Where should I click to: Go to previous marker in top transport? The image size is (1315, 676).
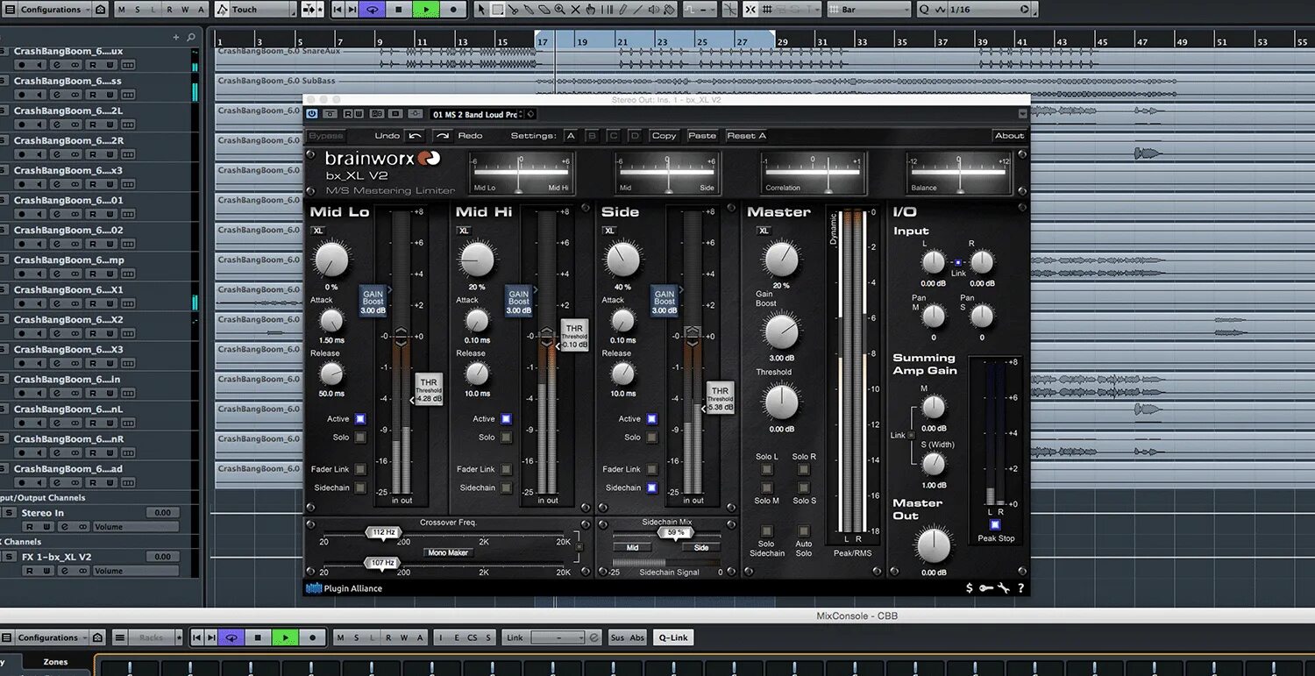(x=338, y=10)
